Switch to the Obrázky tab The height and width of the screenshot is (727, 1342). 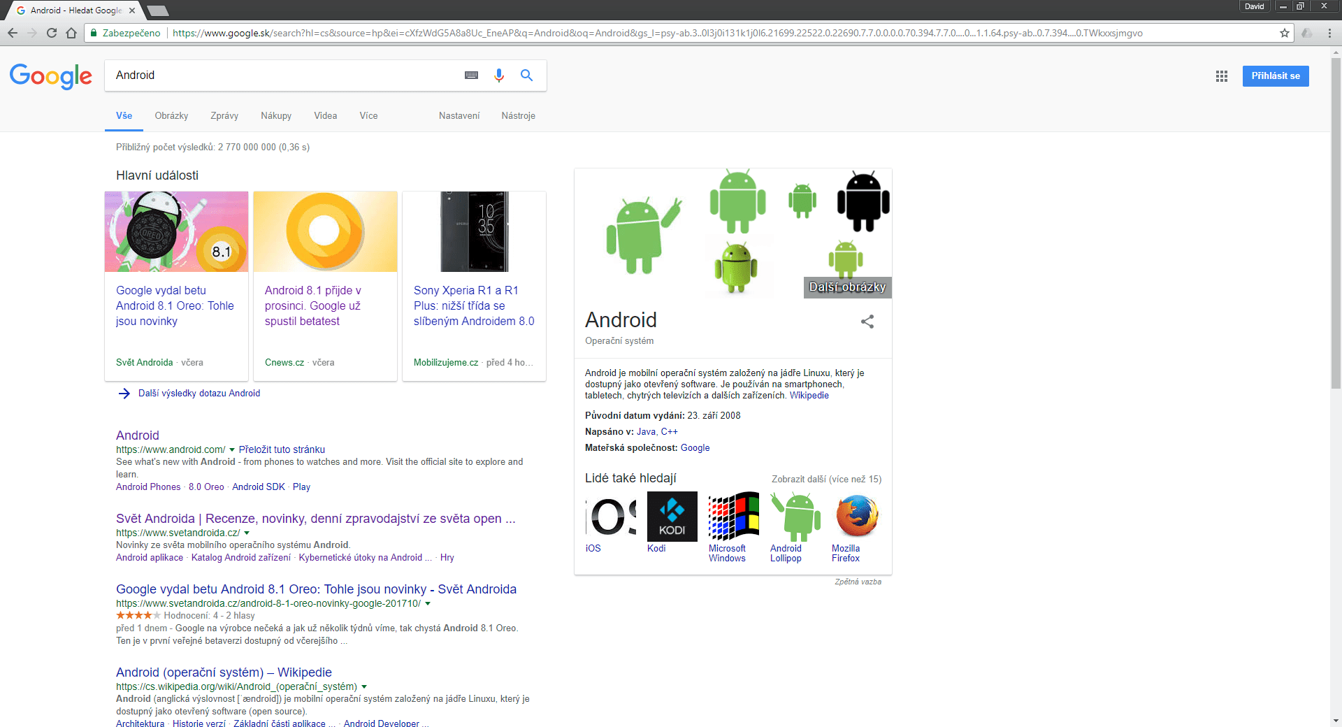[171, 116]
